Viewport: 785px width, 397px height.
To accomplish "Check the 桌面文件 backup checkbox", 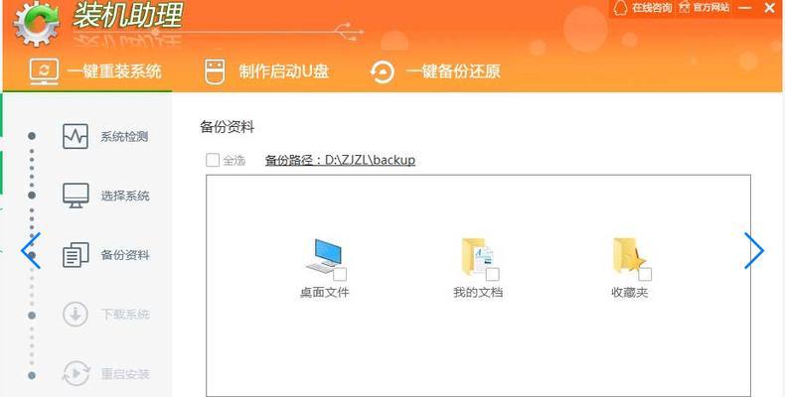I will 340,274.
